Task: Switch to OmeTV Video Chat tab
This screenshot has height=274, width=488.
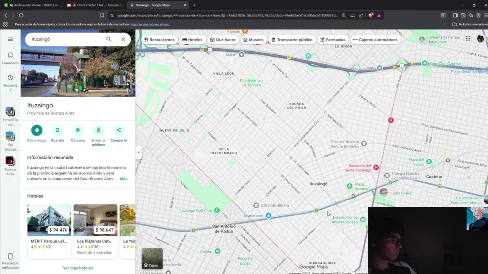Action: point(95,5)
